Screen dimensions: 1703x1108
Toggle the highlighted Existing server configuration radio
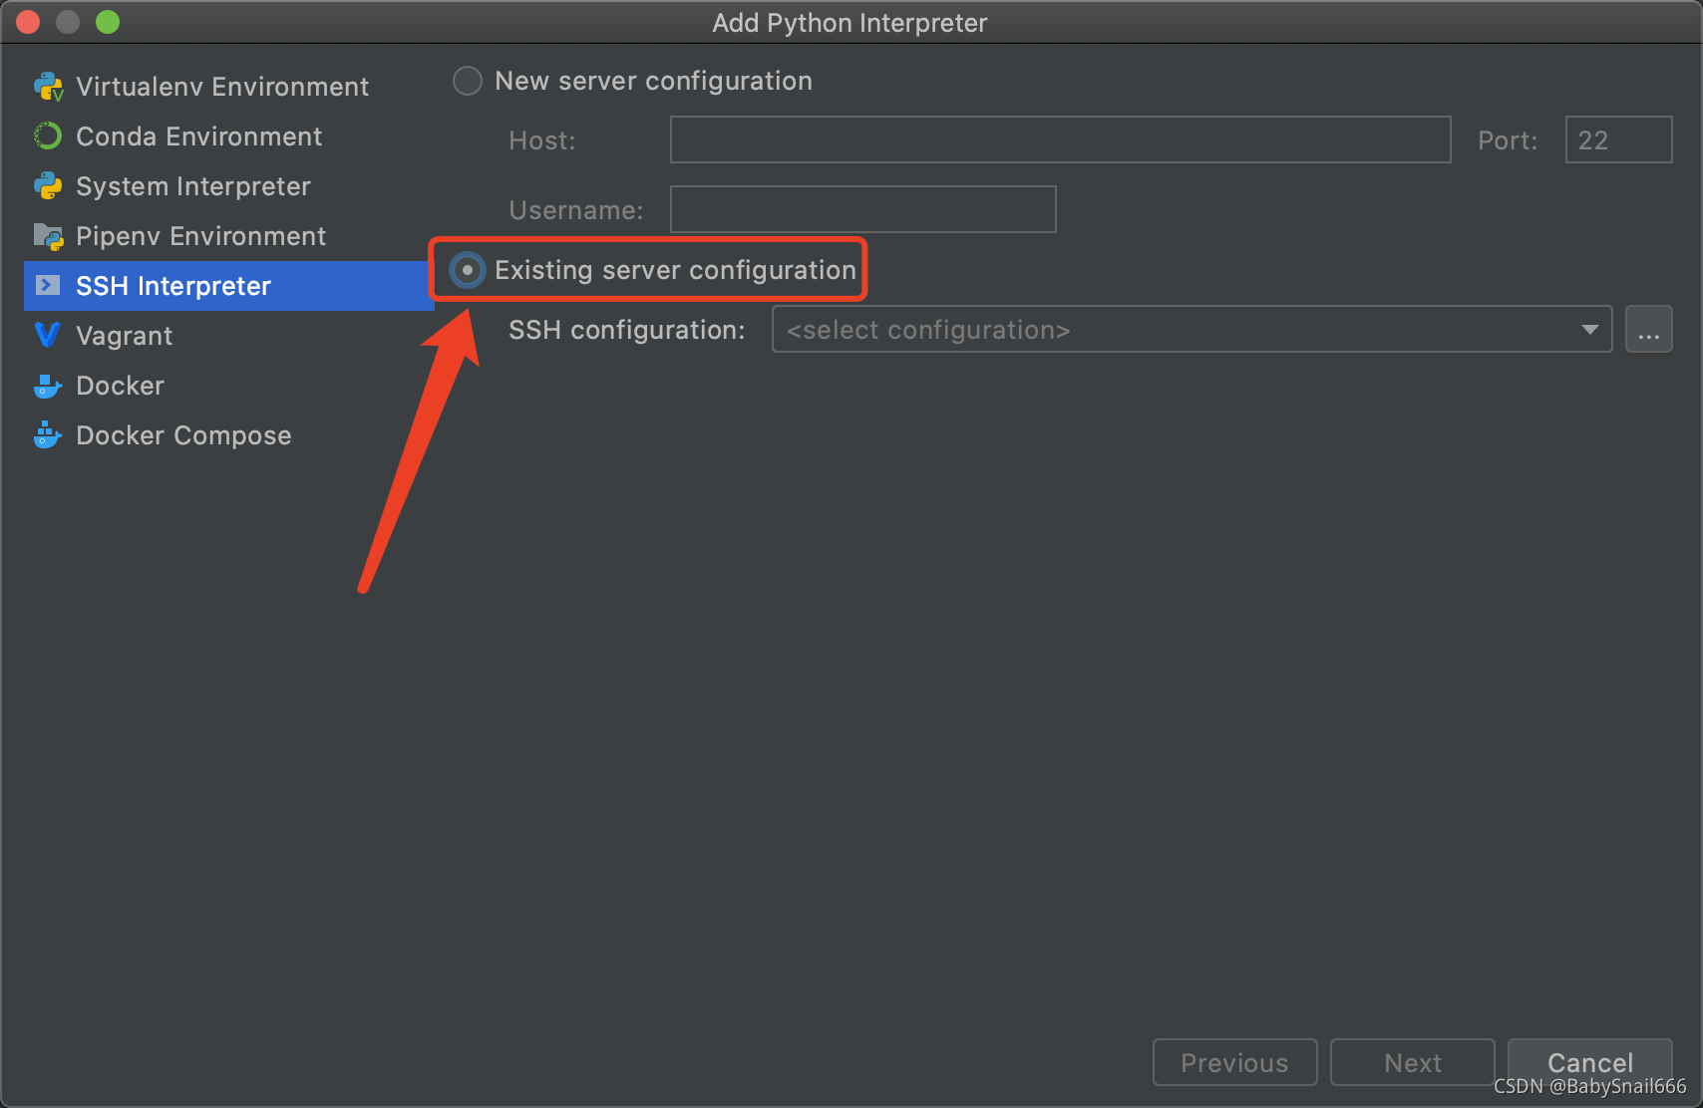click(x=467, y=270)
